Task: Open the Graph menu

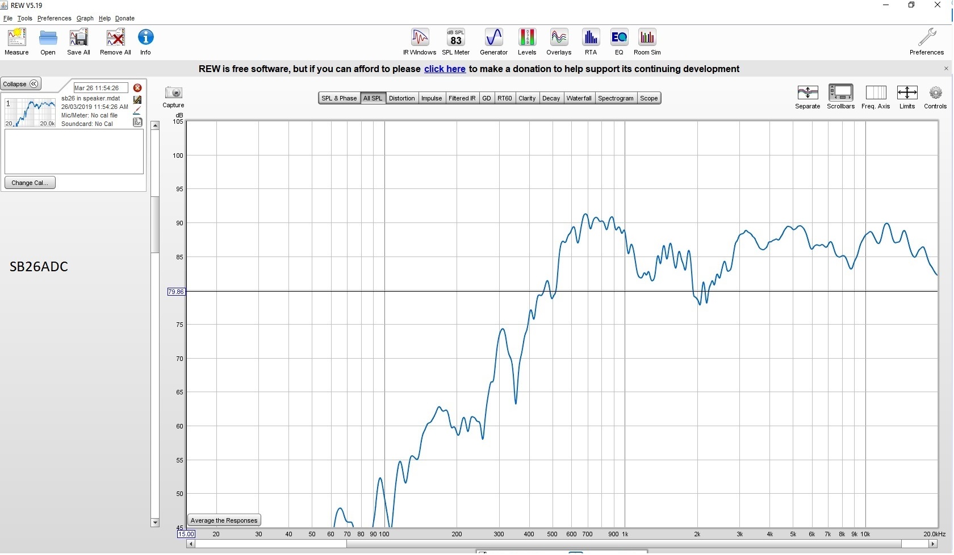Action: [x=85, y=18]
